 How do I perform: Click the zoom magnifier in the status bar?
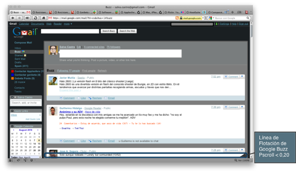[x=236, y=160]
